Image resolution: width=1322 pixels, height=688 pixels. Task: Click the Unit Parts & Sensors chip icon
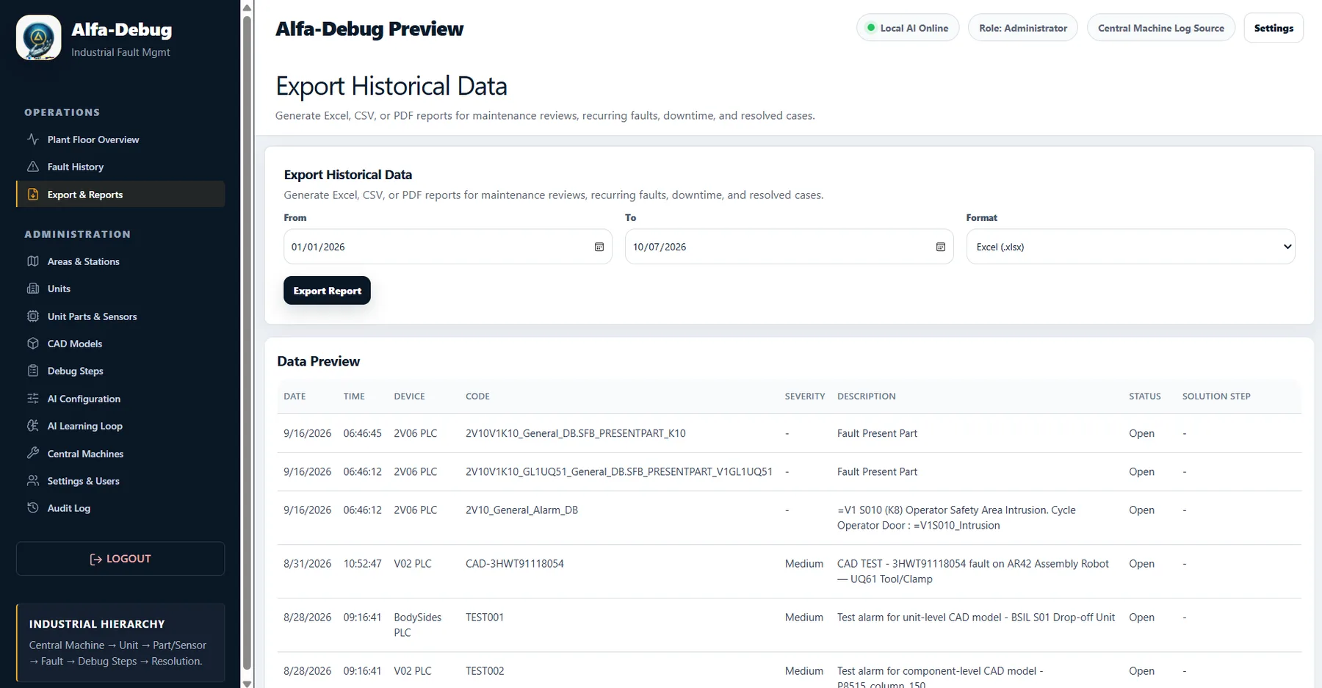click(33, 316)
